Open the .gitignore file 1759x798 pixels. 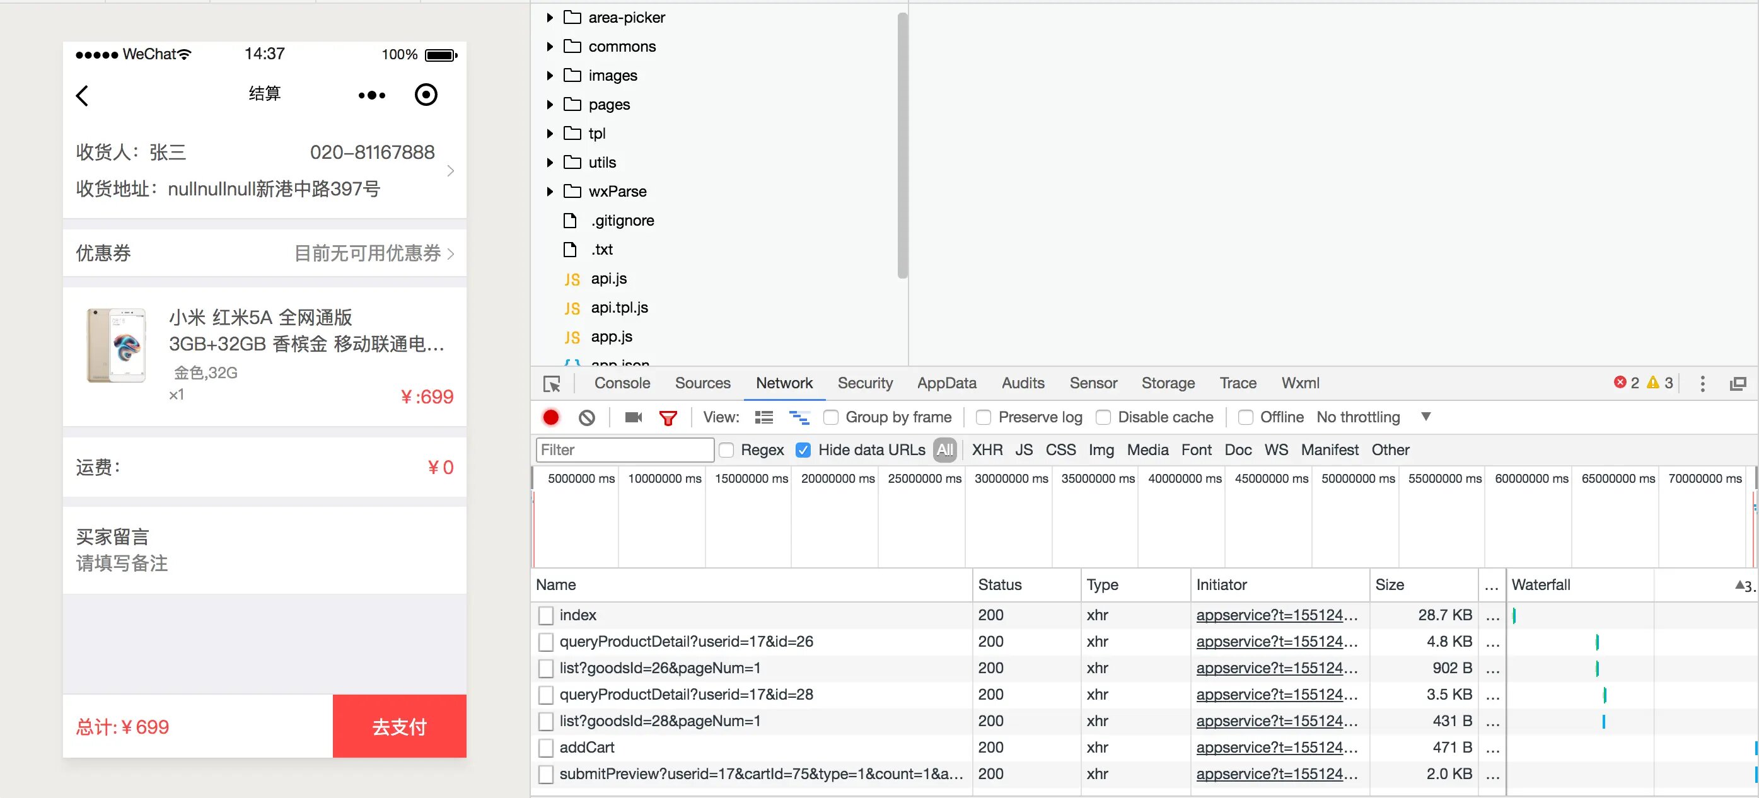[622, 221]
